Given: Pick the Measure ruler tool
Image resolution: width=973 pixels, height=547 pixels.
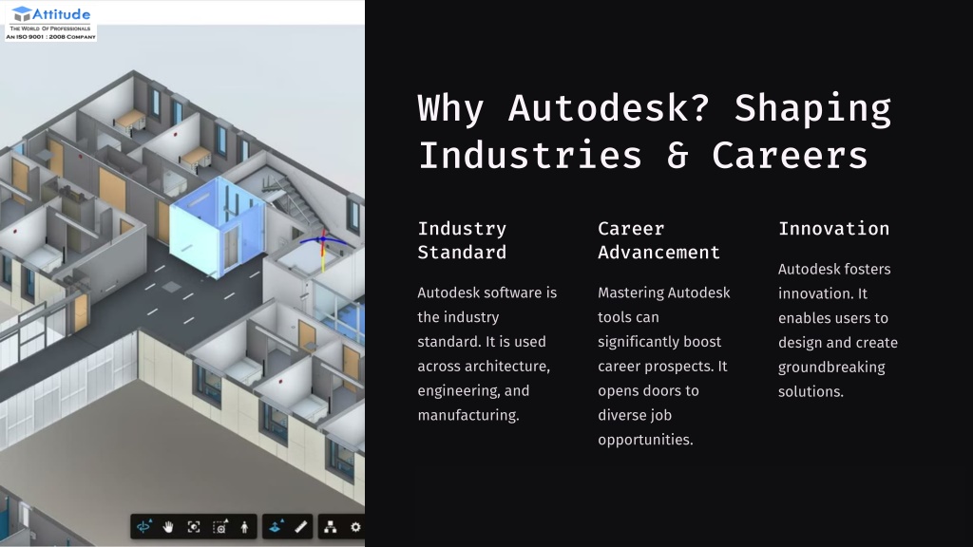Looking at the screenshot, I should 301,526.
